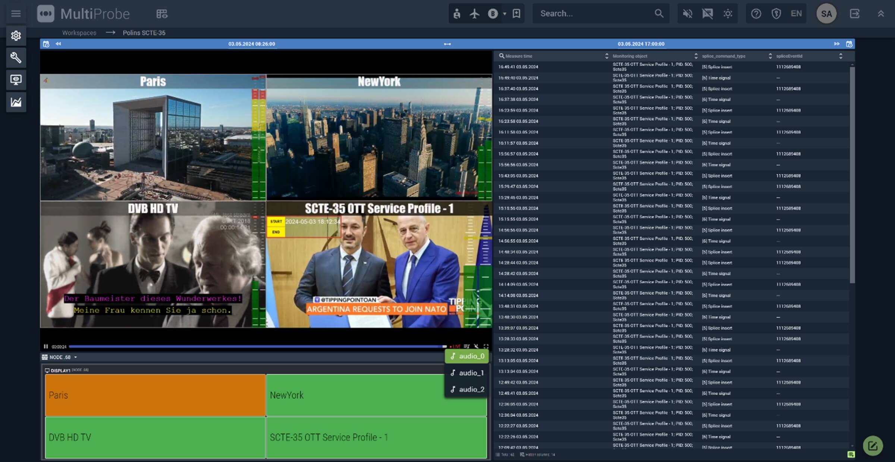
Task: Open the workspace layout grid icon
Action: coord(162,14)
